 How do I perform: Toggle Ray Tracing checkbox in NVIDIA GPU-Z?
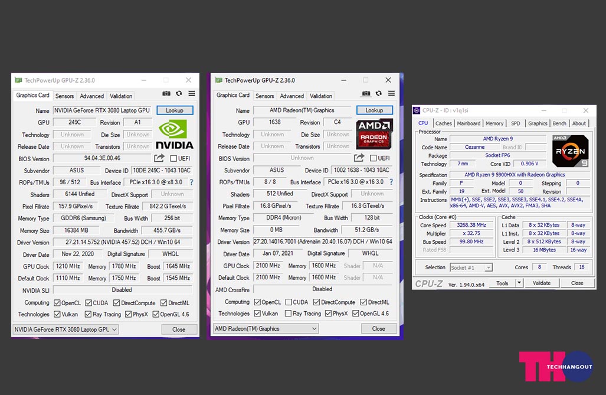click(x=88, y=314)
